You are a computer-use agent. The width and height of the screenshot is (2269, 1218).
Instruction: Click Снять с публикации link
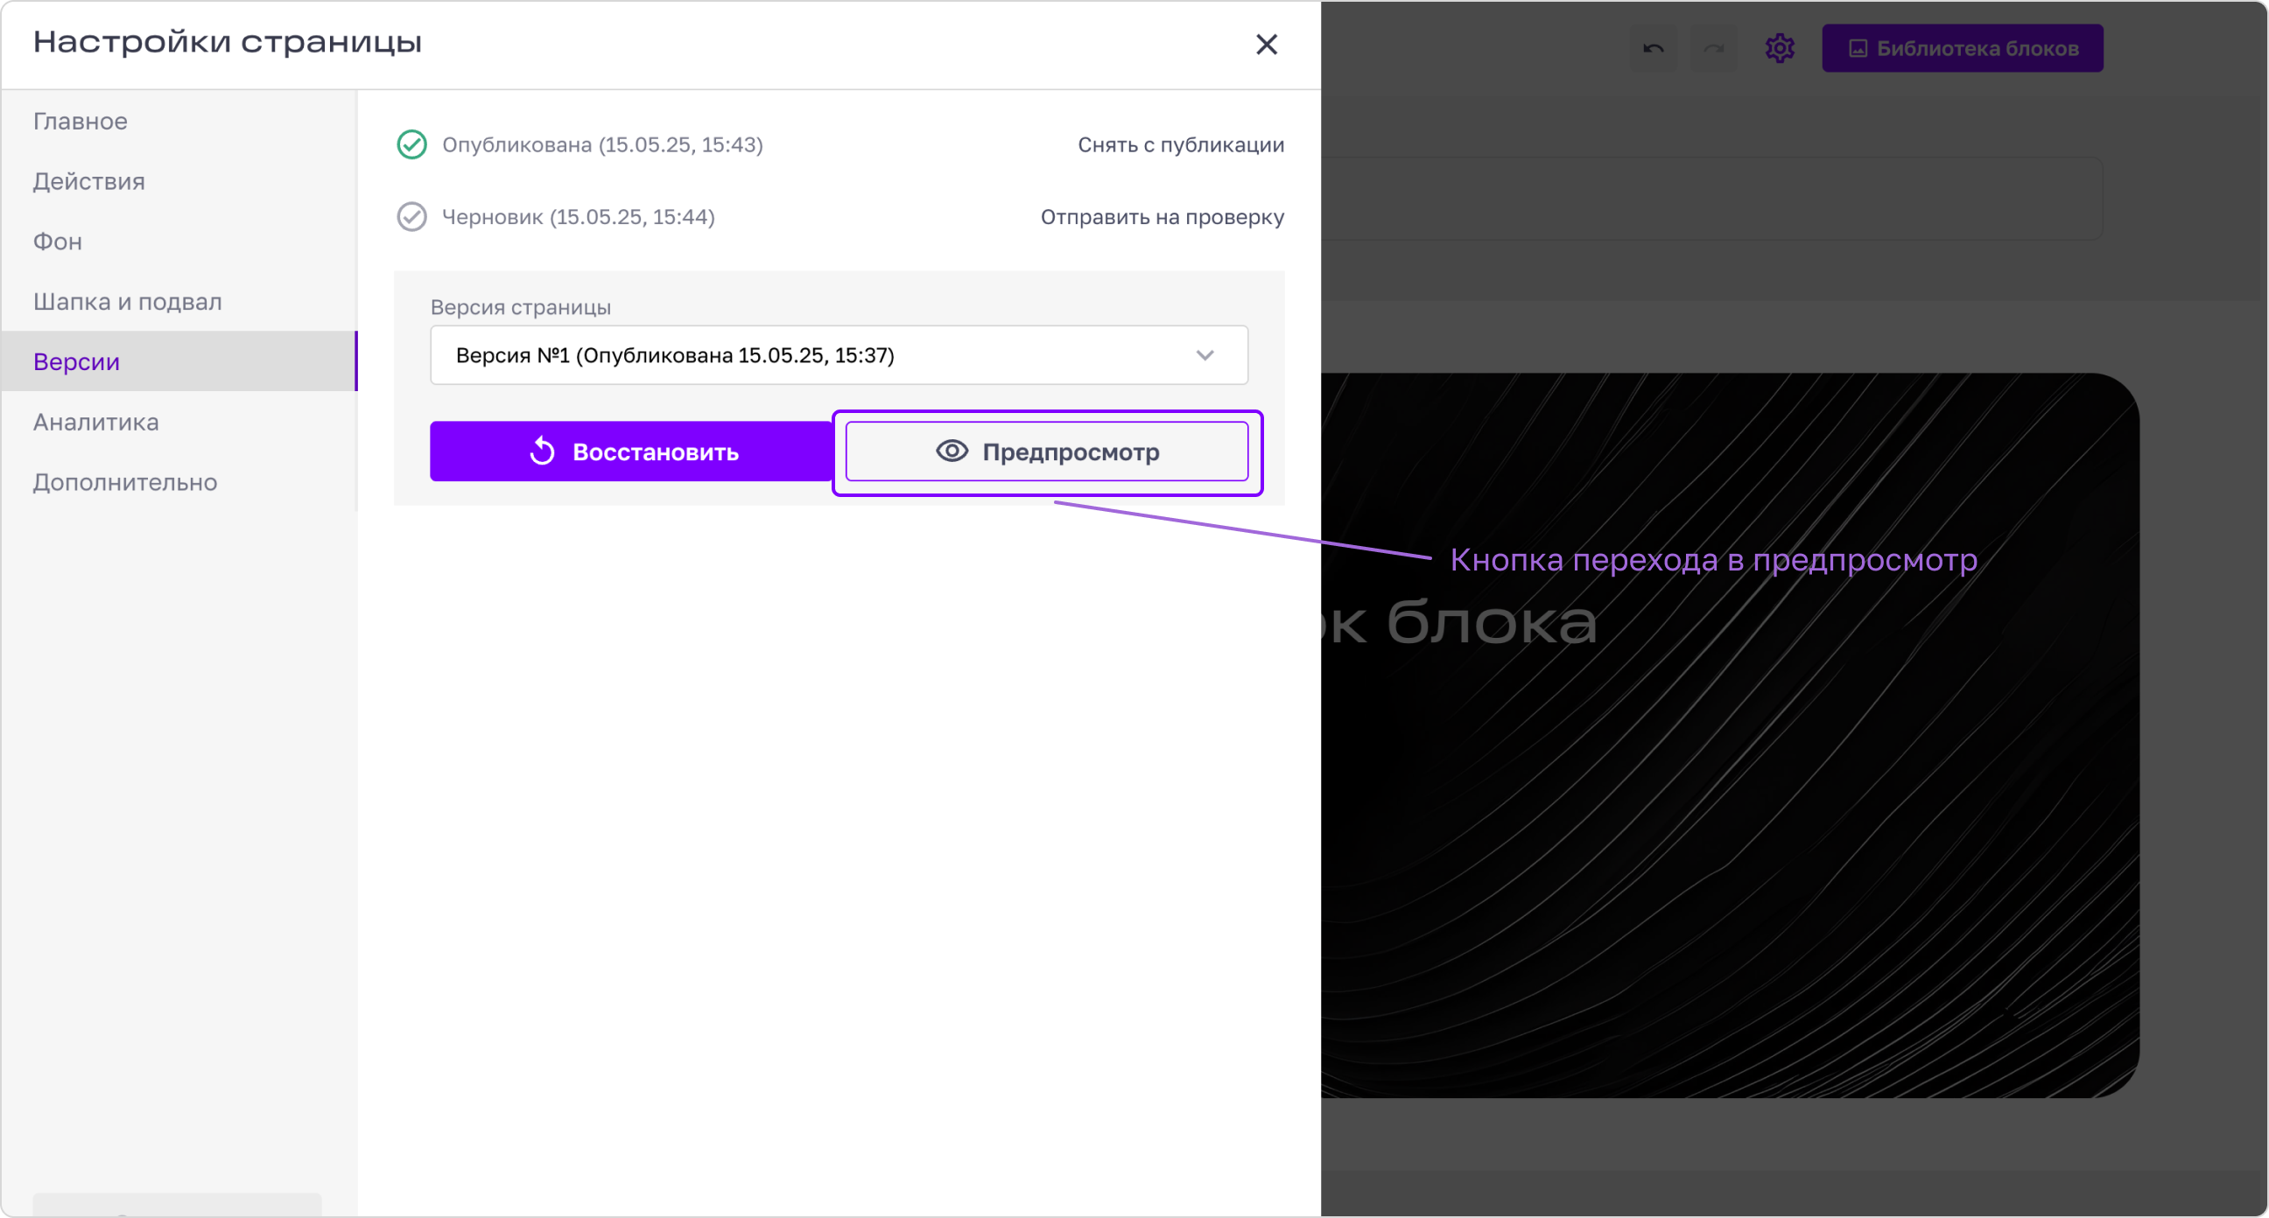pos(1180,144)
